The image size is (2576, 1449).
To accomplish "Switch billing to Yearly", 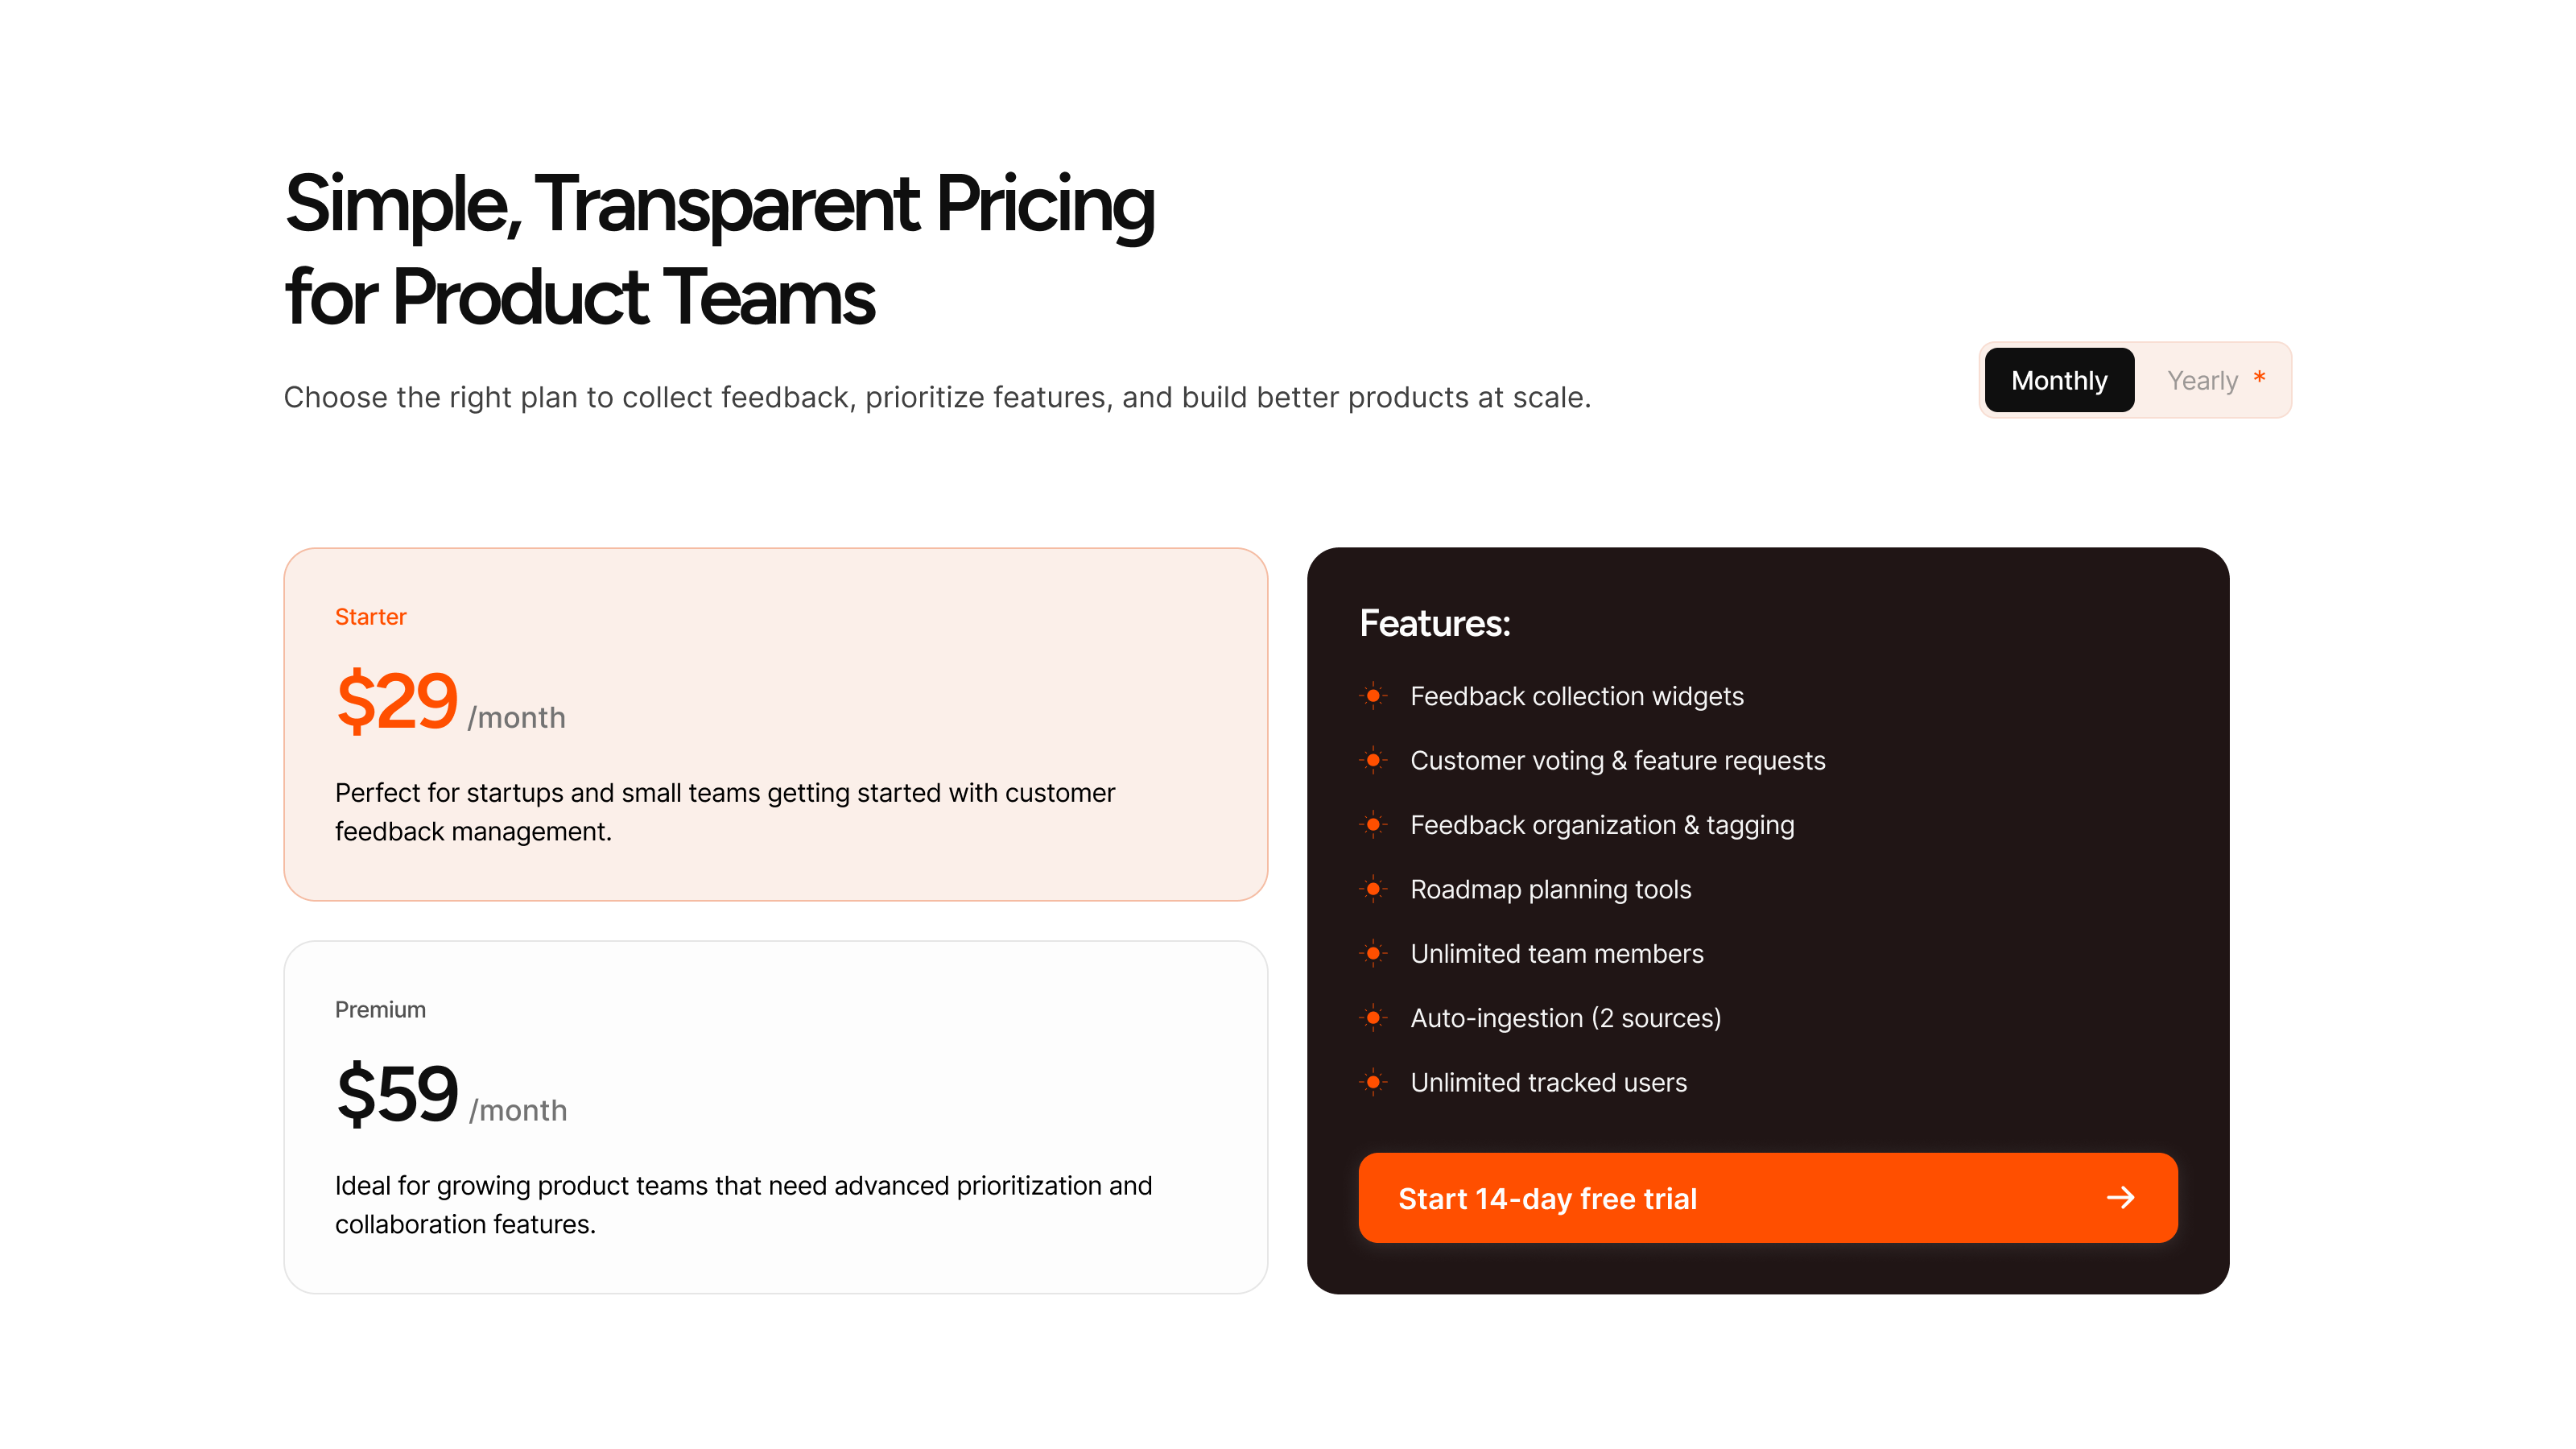I will pos(2201,381).
